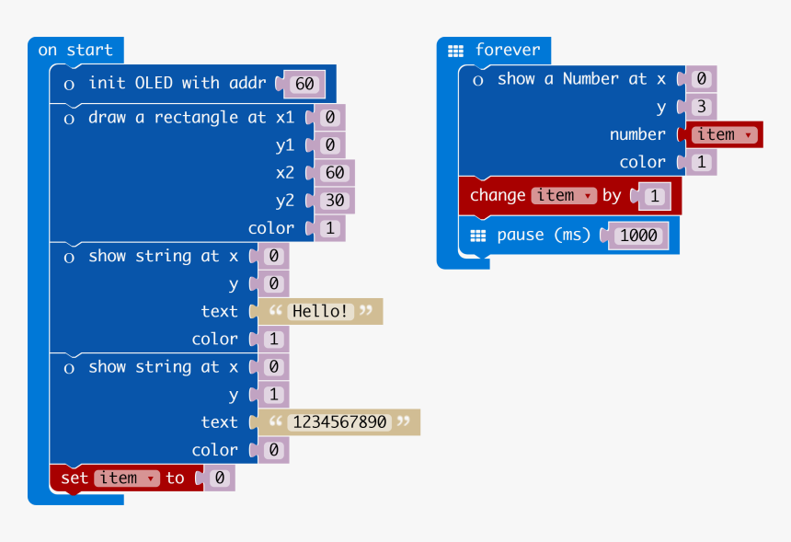
Task: Edit the pause value 1000
Action: pos(638,236)
